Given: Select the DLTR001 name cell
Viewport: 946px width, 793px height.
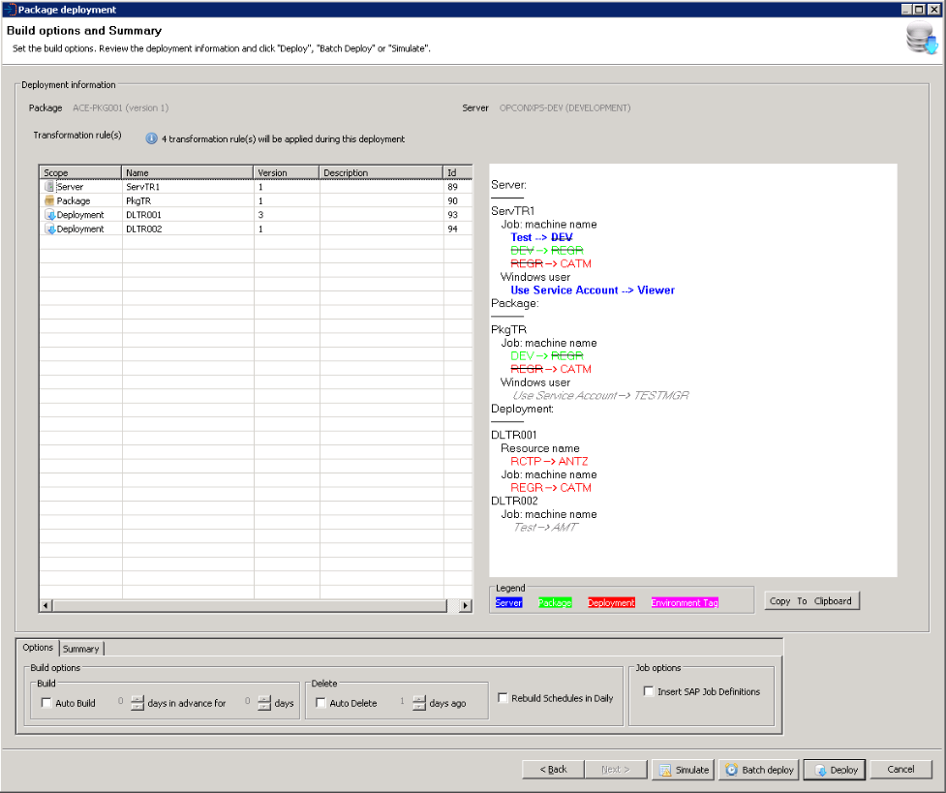Looking at the screenshot, I should [x=188, y=215].
